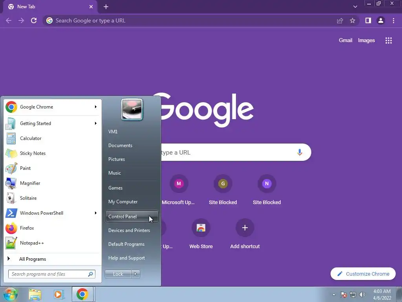Image resolution: width=402 pixels, height=302 pixels.
Task: Open the Chrome profile icon
Action: 381,20
